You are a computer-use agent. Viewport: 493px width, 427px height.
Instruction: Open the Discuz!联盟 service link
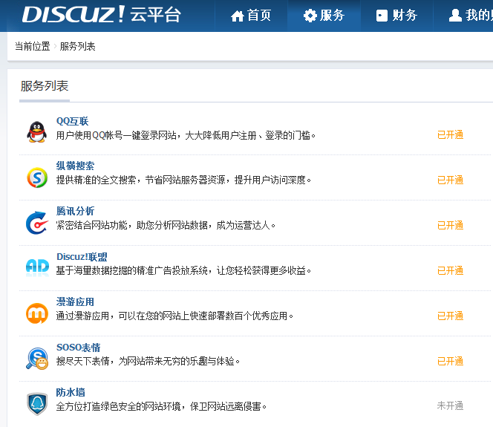(x=82, y=257)
